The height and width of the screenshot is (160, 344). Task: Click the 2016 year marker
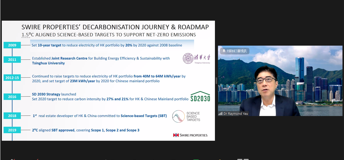click(12, 97)
